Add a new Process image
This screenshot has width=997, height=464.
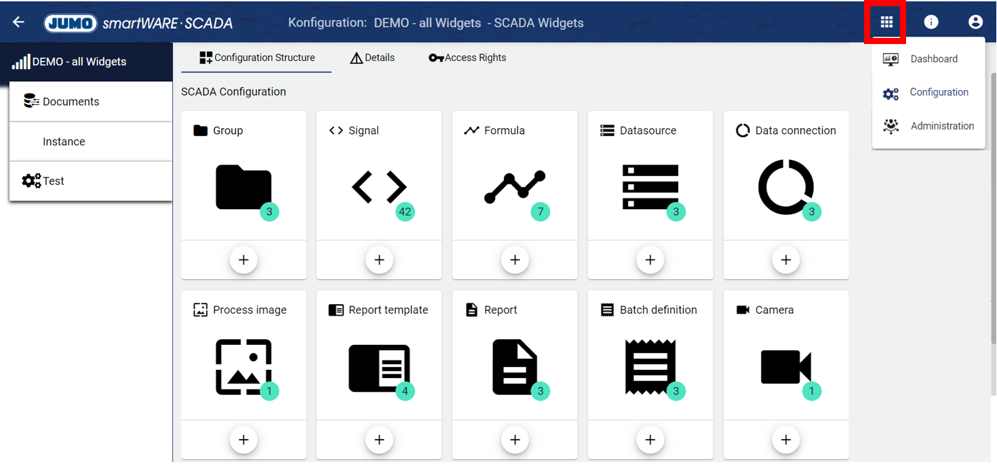coord(243,440)
